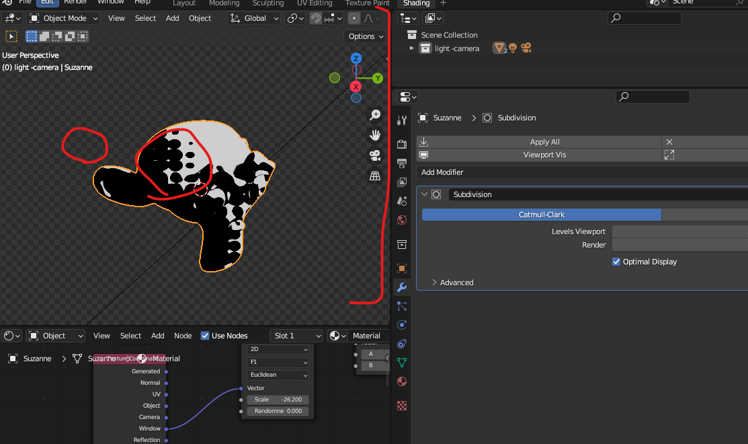Switch to the UV Editing workspace tab

pos(315,3)
